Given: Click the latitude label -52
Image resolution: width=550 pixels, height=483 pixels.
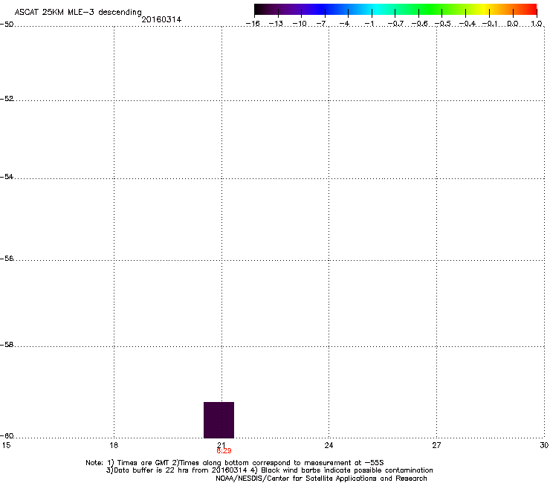Looking at the screenshot, I should click(7, 99).
